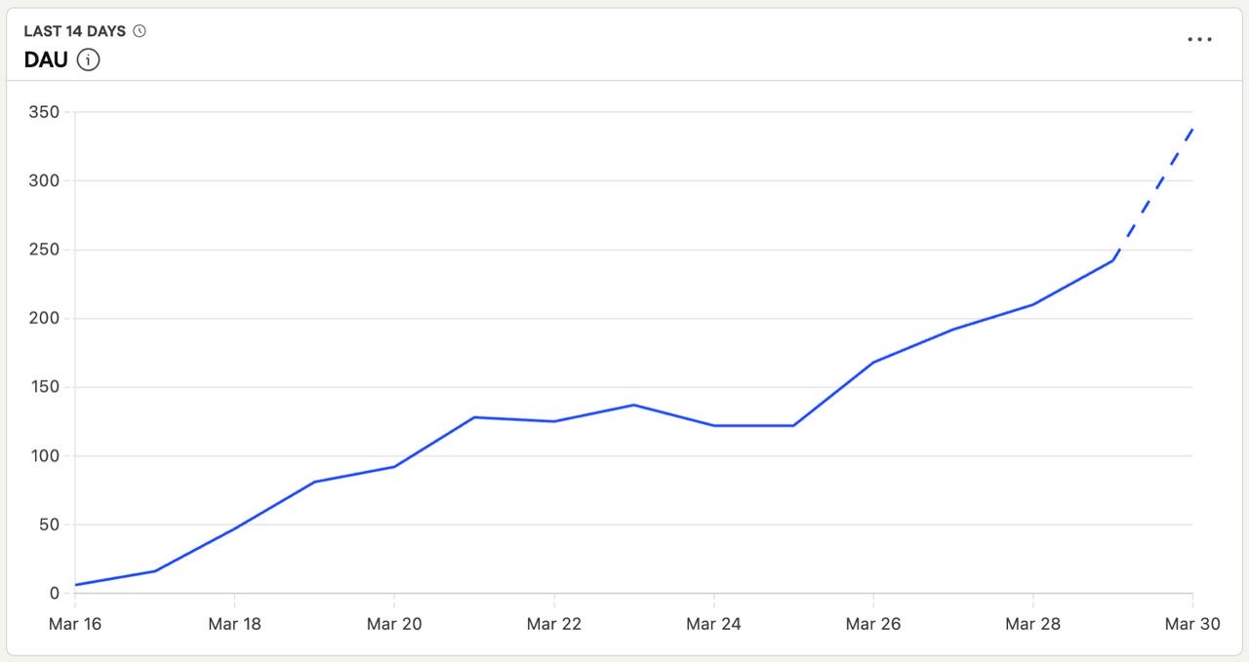Viewport: 1249px width, 662px height.
Task: Click the data point above Mar 26
Action: click(873, 362)
